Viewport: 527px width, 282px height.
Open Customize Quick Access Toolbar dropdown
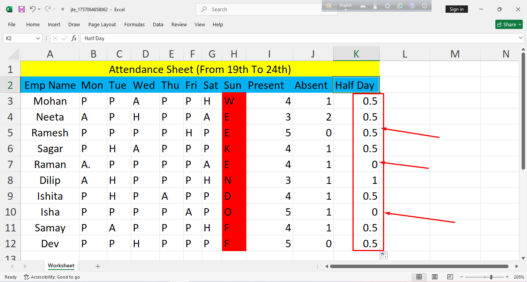[x=63, y=9]
